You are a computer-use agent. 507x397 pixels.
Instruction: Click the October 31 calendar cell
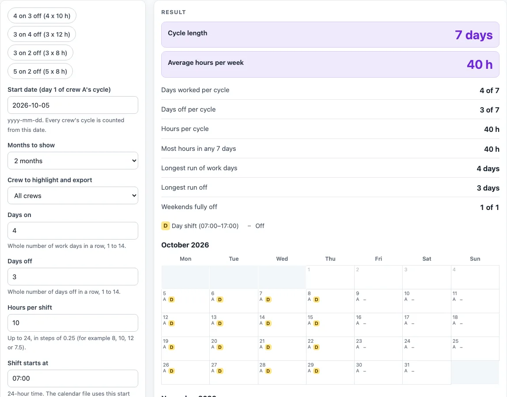[427, 372]
